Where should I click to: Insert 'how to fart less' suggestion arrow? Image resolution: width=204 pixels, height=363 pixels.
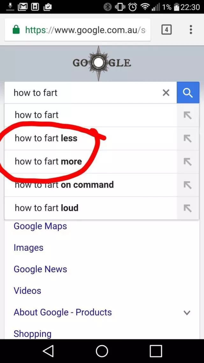tap(188, 138)
